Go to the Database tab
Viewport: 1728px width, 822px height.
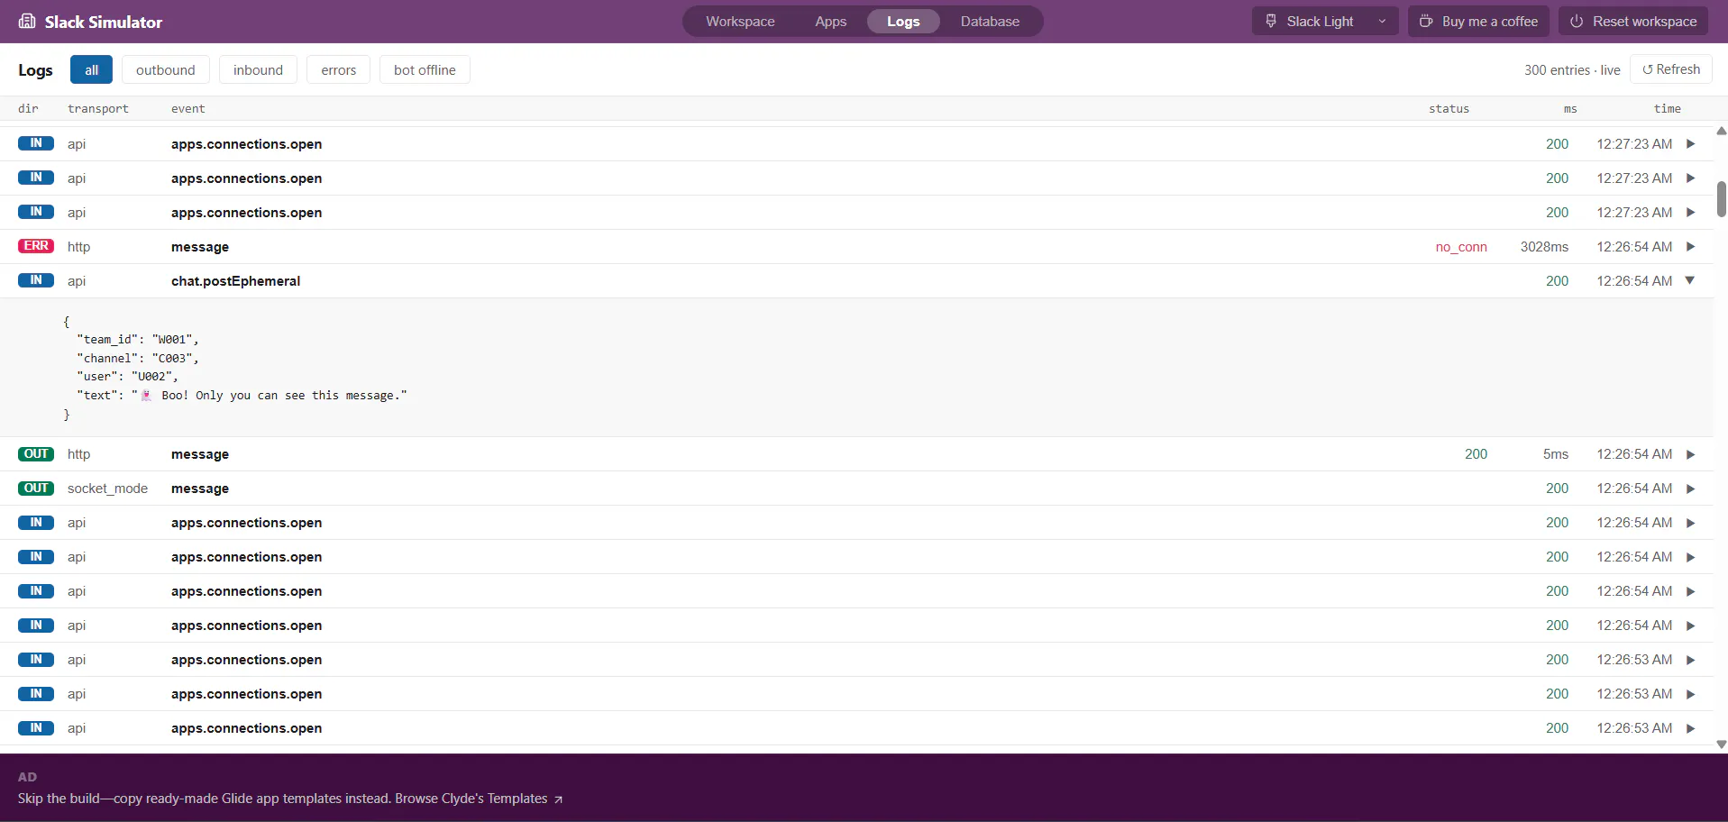[x=990, y=21]
